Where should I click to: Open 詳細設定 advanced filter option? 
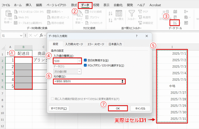146,23
